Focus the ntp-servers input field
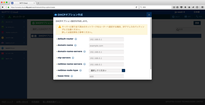The image size is (205, 105). [106, 58]
